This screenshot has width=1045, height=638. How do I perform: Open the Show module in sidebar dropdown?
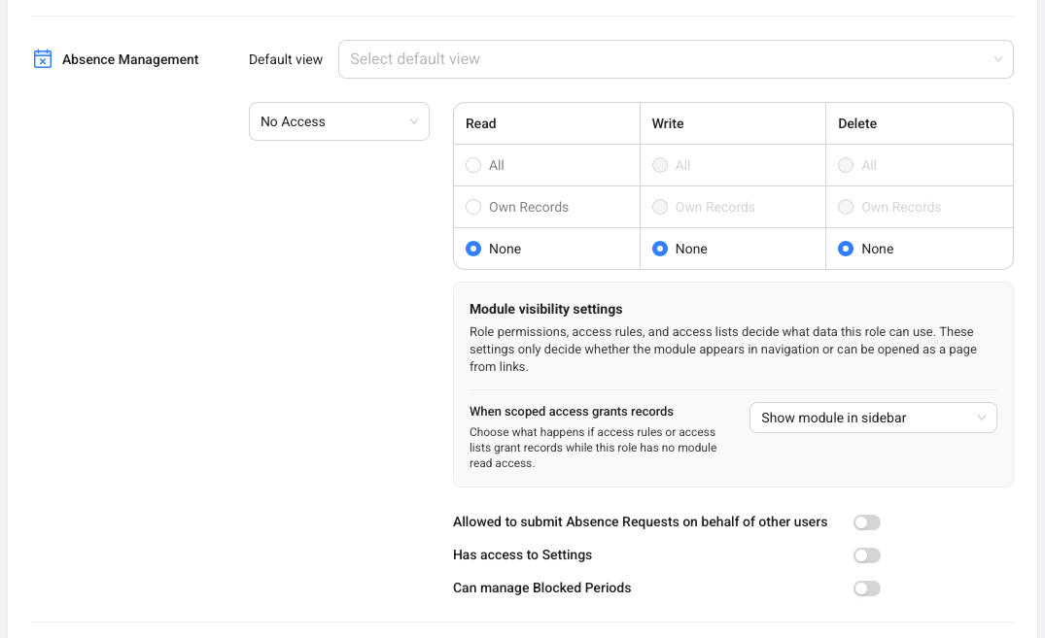click(x=873, y=418)
